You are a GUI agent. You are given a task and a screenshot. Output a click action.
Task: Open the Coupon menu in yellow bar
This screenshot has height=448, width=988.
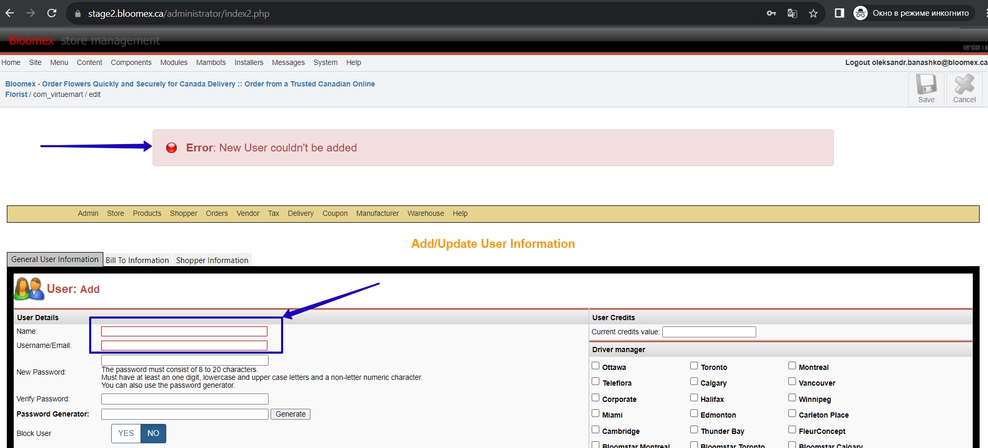pos(335,213)
